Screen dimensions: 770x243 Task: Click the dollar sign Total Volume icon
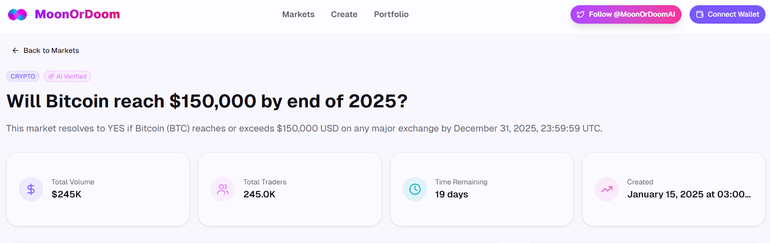[x=31, y=189]
